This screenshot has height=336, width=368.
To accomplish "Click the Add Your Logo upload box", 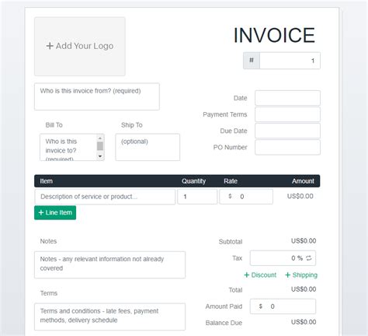I will coord(80,47).
